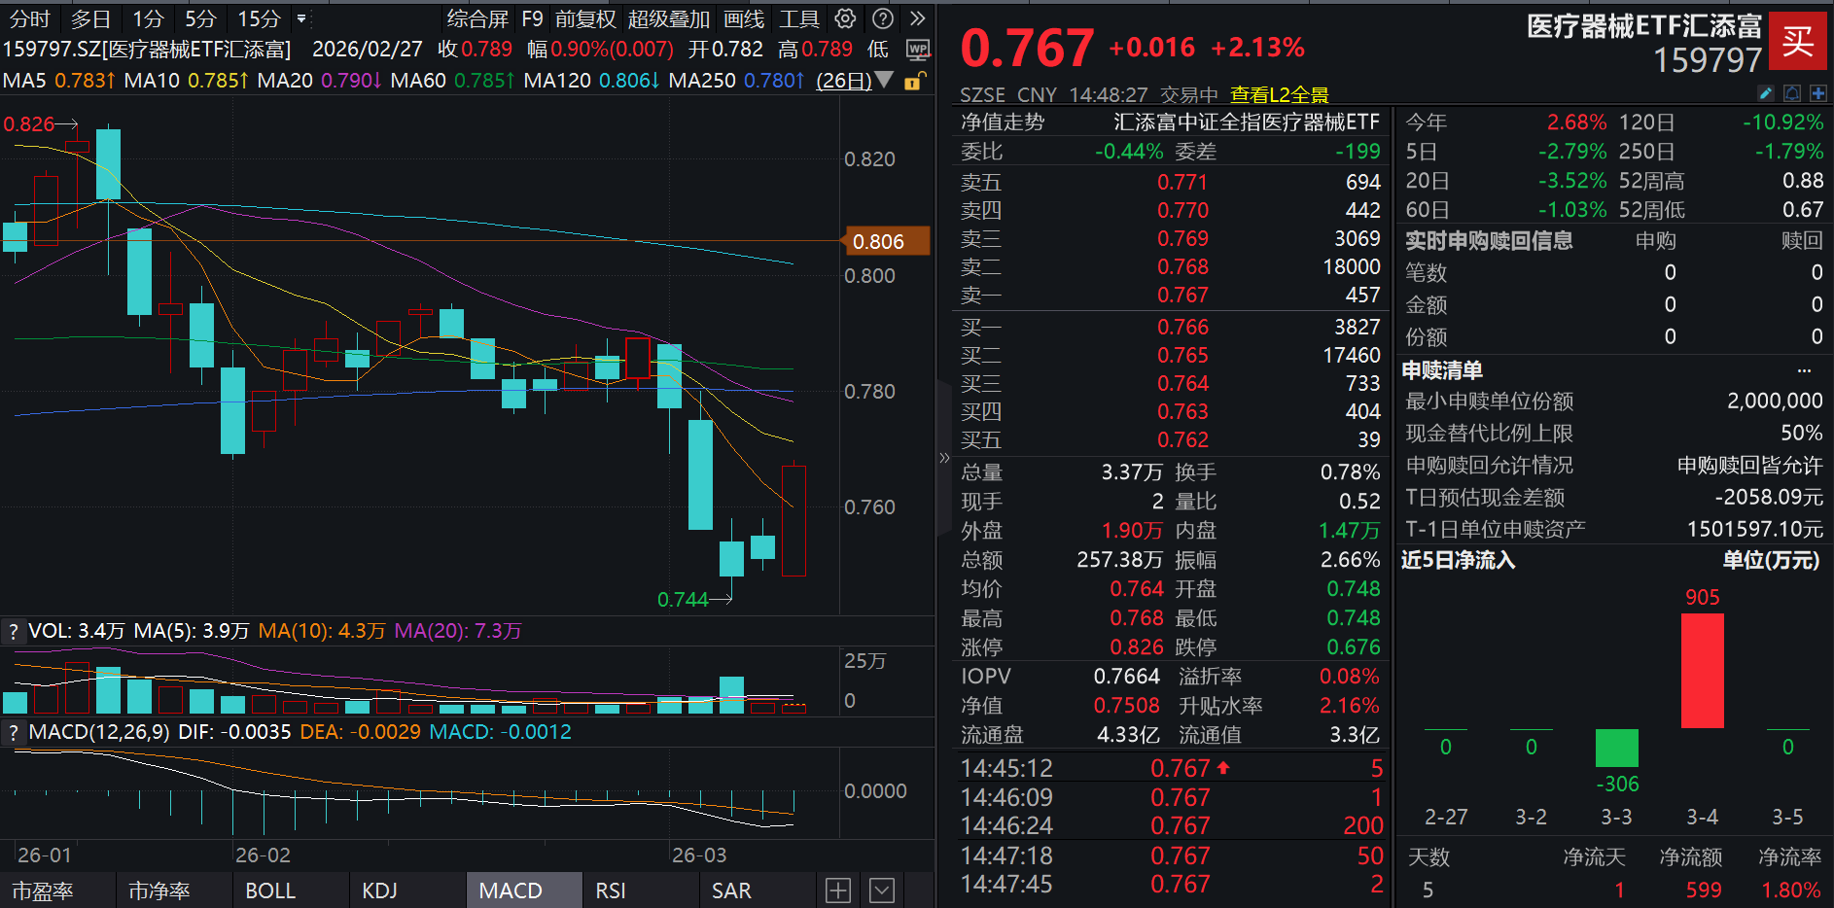Add ETF to watchlist using the plus icon
Image resolution: width=1834 pixels, height=908 pixels.
1816,93
